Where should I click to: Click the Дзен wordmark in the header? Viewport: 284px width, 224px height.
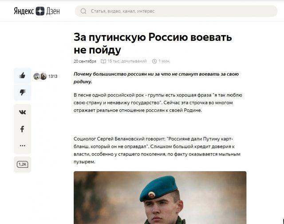[x=53, y=11]
